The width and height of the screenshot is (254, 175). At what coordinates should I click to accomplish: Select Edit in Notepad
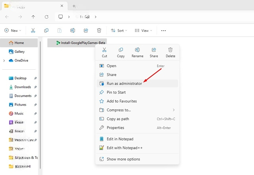137,139
